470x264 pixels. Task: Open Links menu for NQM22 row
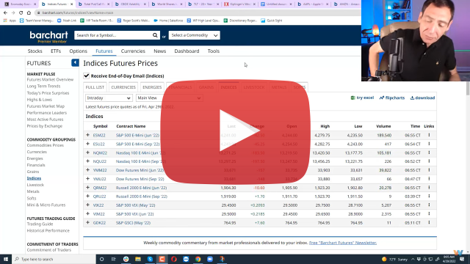[429, 153]
